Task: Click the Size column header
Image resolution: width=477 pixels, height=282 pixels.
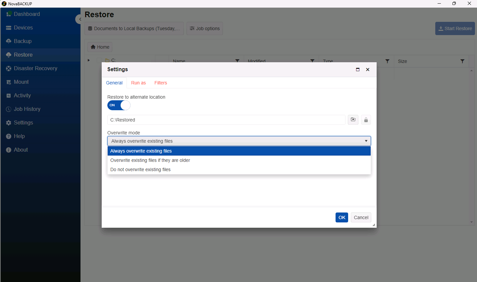Action: click(x=402, y=61)
